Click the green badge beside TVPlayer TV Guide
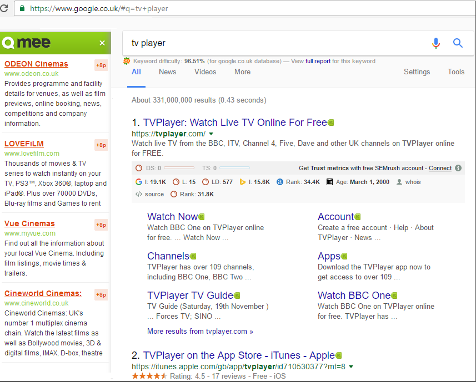Screen dimensions: 476x382 coord(237,296)
